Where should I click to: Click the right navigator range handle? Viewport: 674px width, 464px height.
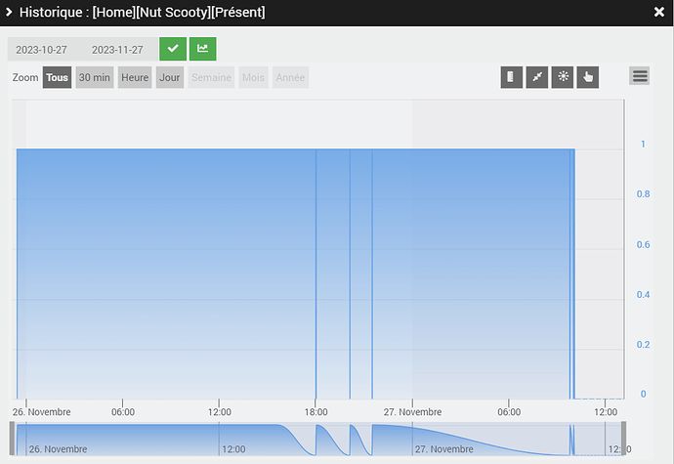point(624,439)
